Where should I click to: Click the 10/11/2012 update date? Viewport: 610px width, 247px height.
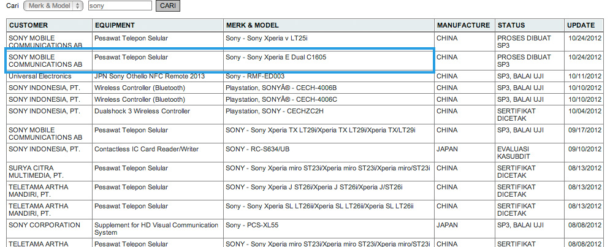coord(585,76)
